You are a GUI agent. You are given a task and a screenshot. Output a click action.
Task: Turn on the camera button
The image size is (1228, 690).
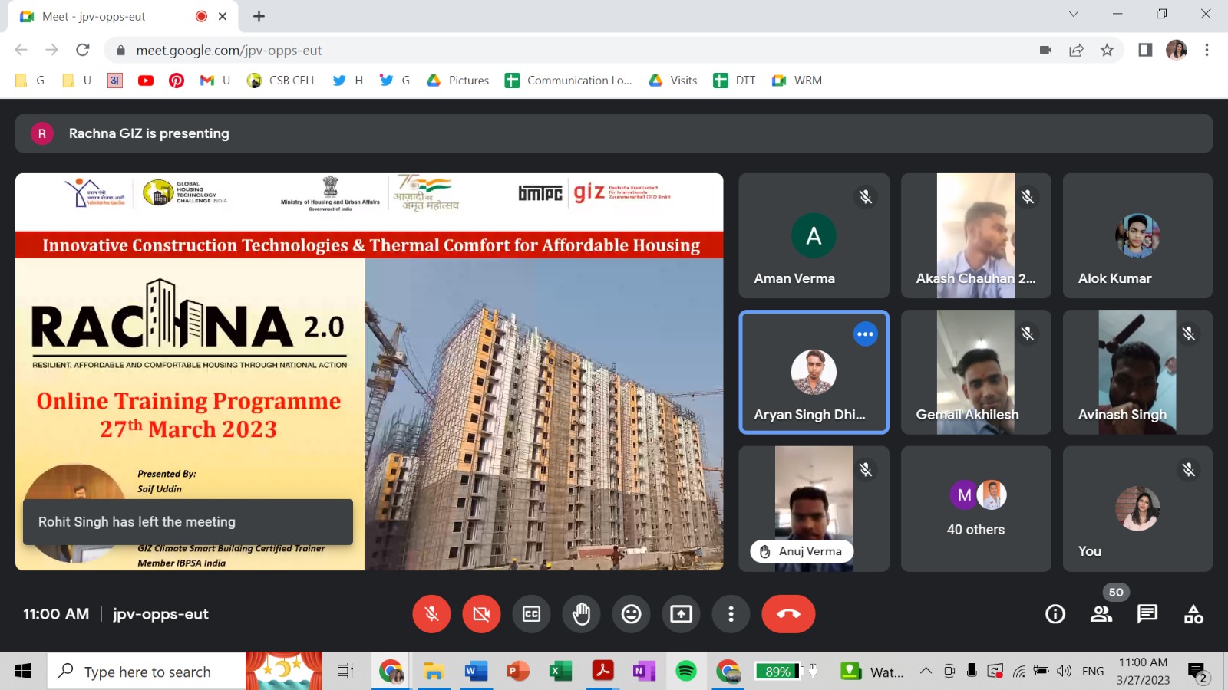pos(481,614)
